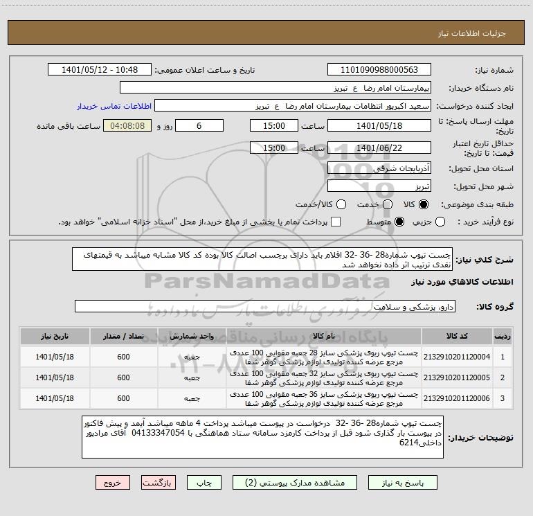The image size is (533, 516).
Task: Click the پاسخ به نیاز button
Action: pos(403,483)
